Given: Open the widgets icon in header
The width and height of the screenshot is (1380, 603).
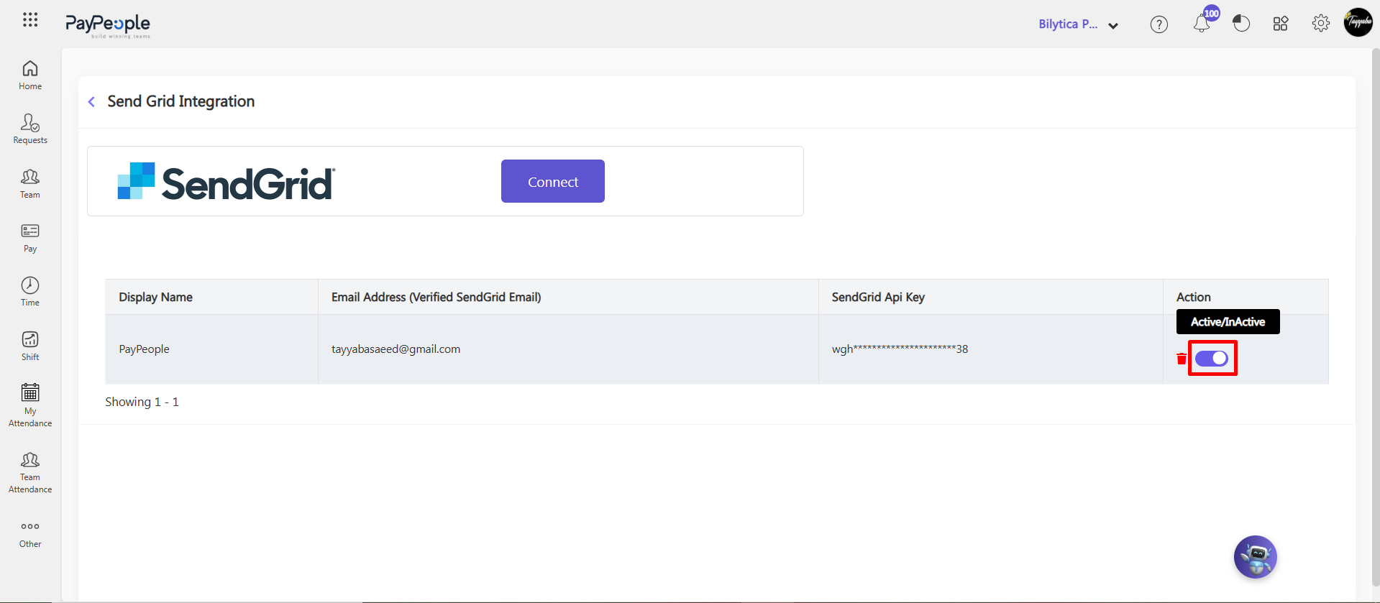Looking at the screenshot, I should pyautogui.click(x=1281, y=24).
